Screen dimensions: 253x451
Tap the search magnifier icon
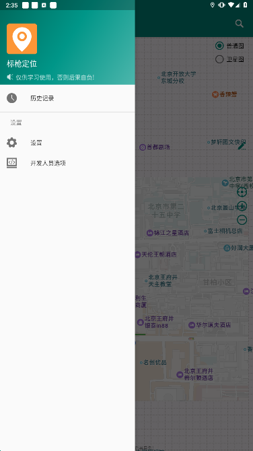[239, 24]
